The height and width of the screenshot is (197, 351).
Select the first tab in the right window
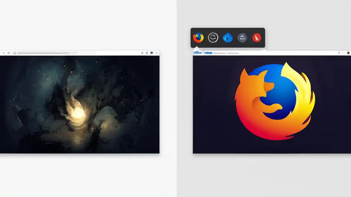(x=198, y=53)
